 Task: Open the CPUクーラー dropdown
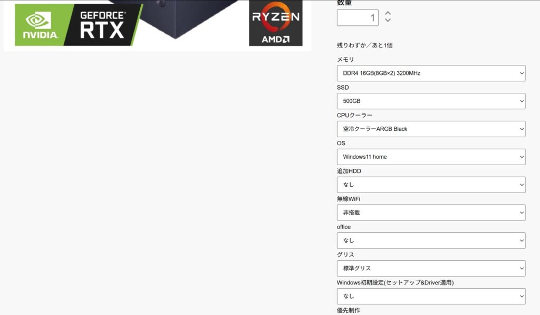[431, 129]
